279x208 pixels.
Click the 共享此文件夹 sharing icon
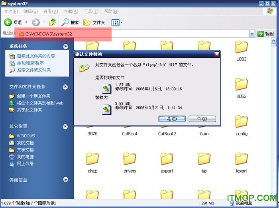[12, 110]
